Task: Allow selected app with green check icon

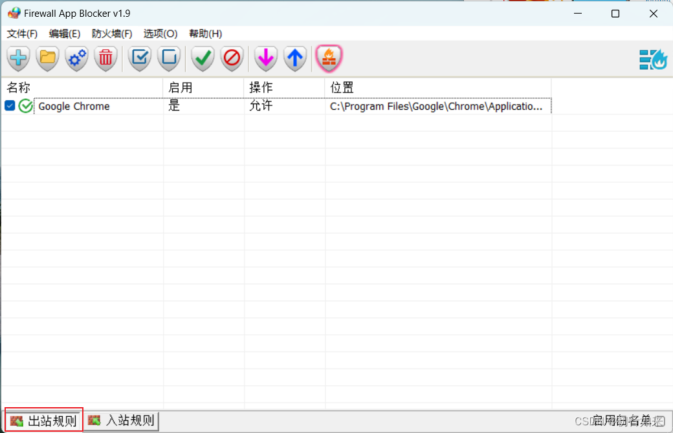Action: coord(202,58)
